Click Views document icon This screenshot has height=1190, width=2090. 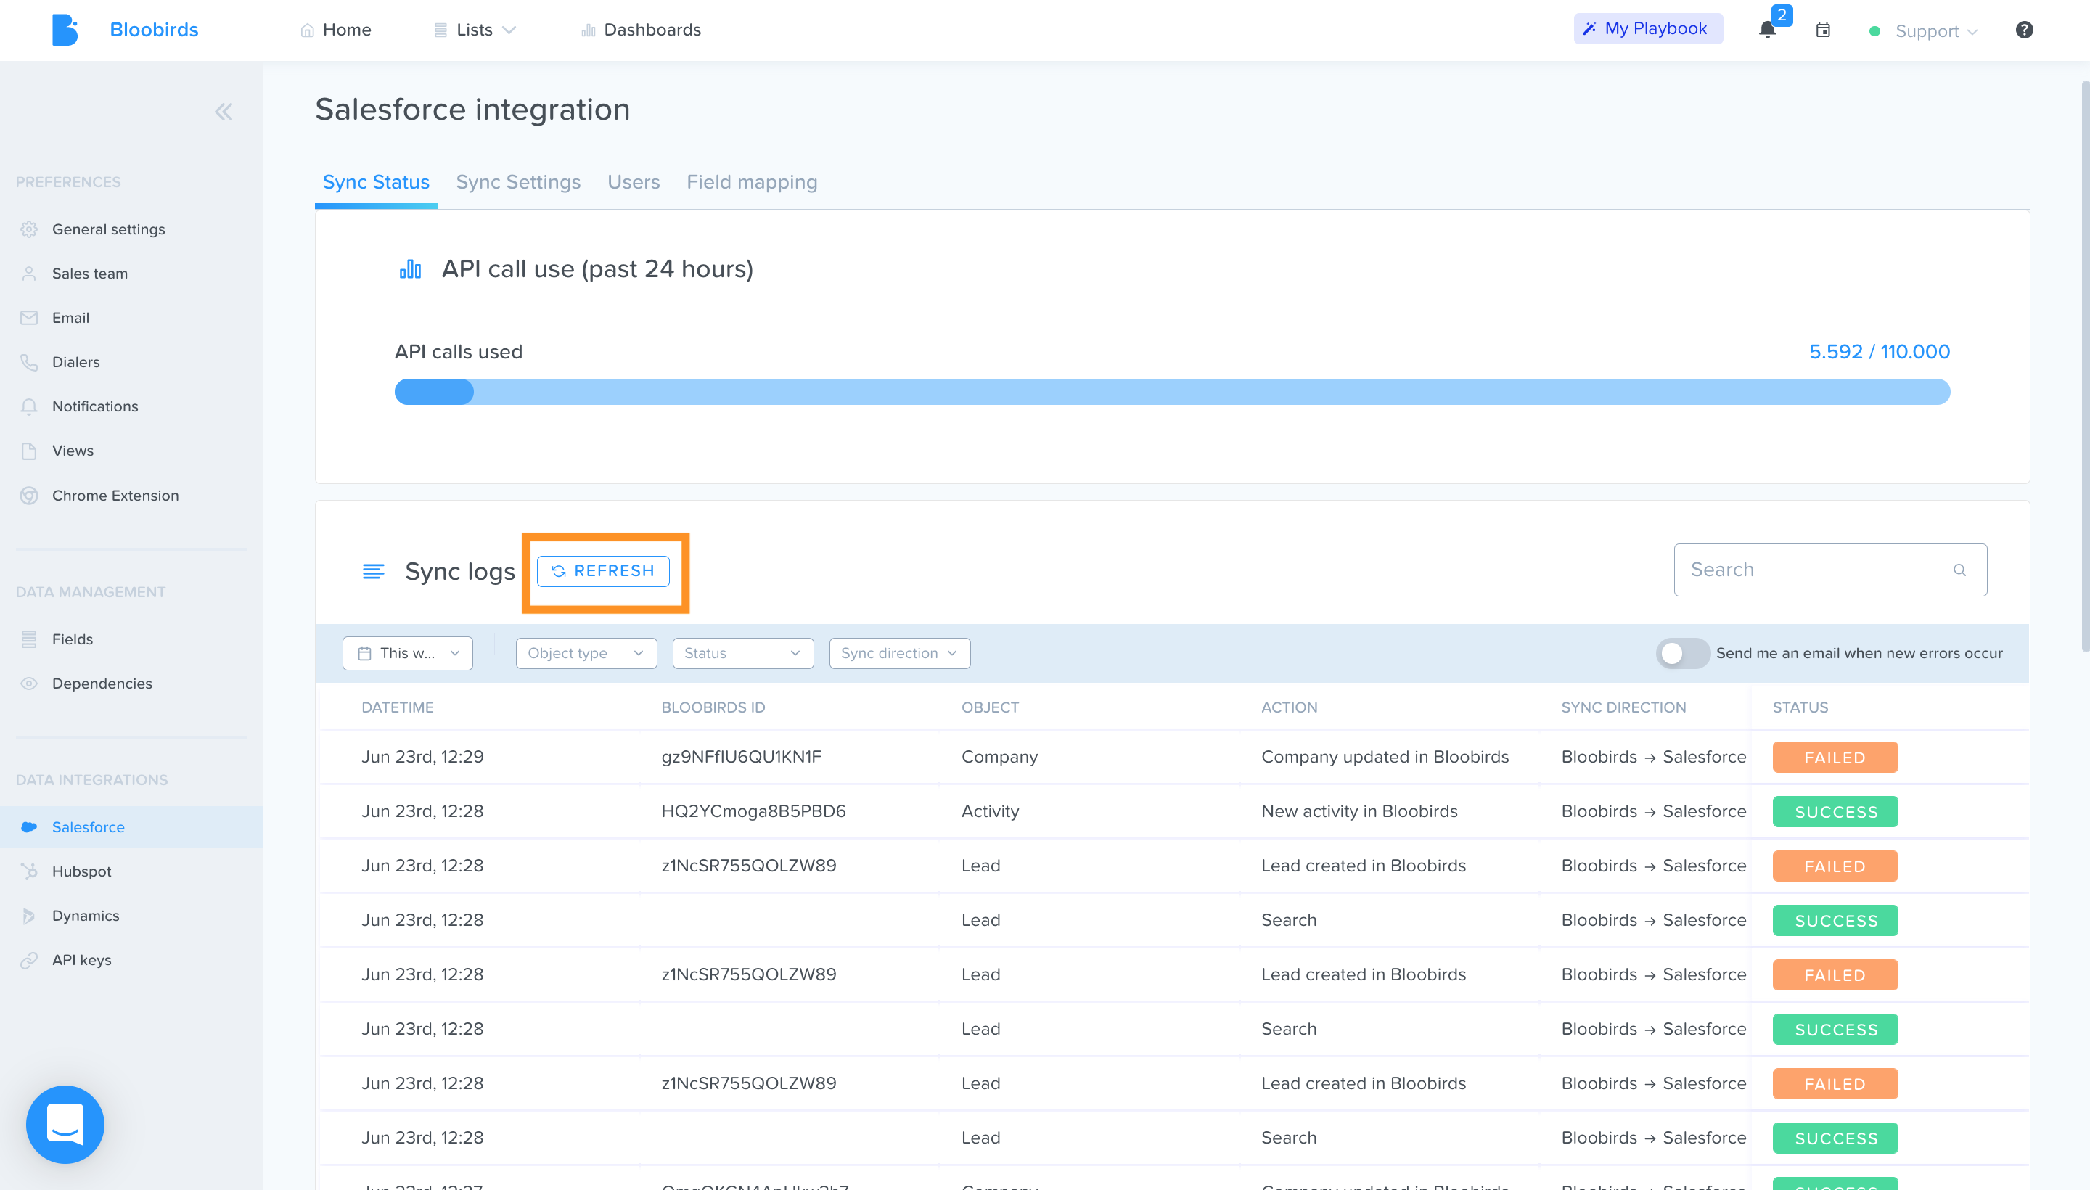(x=30, y=451)
